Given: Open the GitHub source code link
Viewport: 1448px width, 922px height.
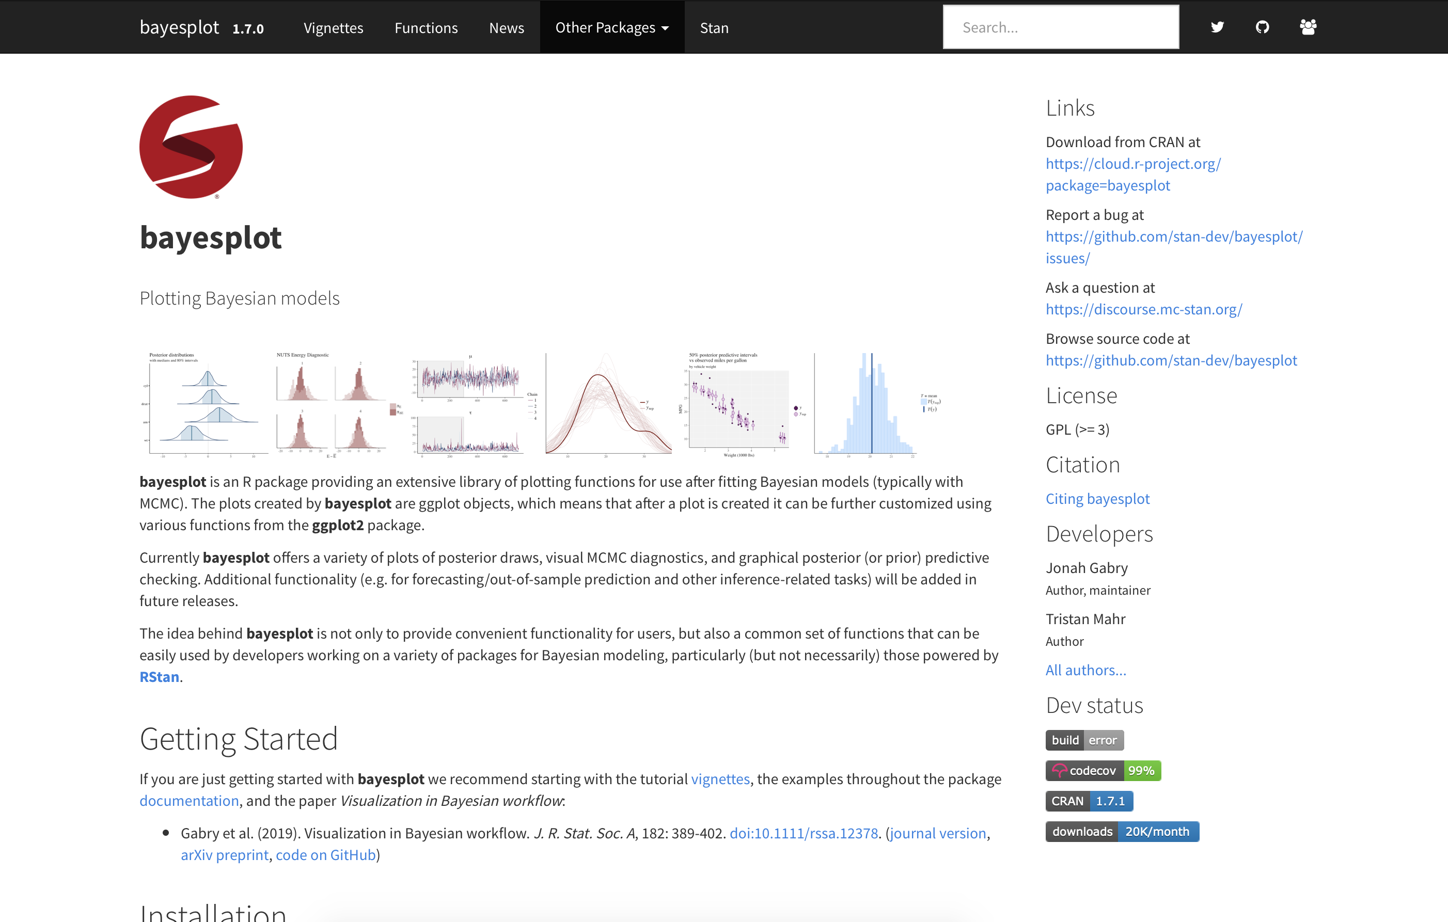Looking at the screenshot, I should [x=1171, y=360].
